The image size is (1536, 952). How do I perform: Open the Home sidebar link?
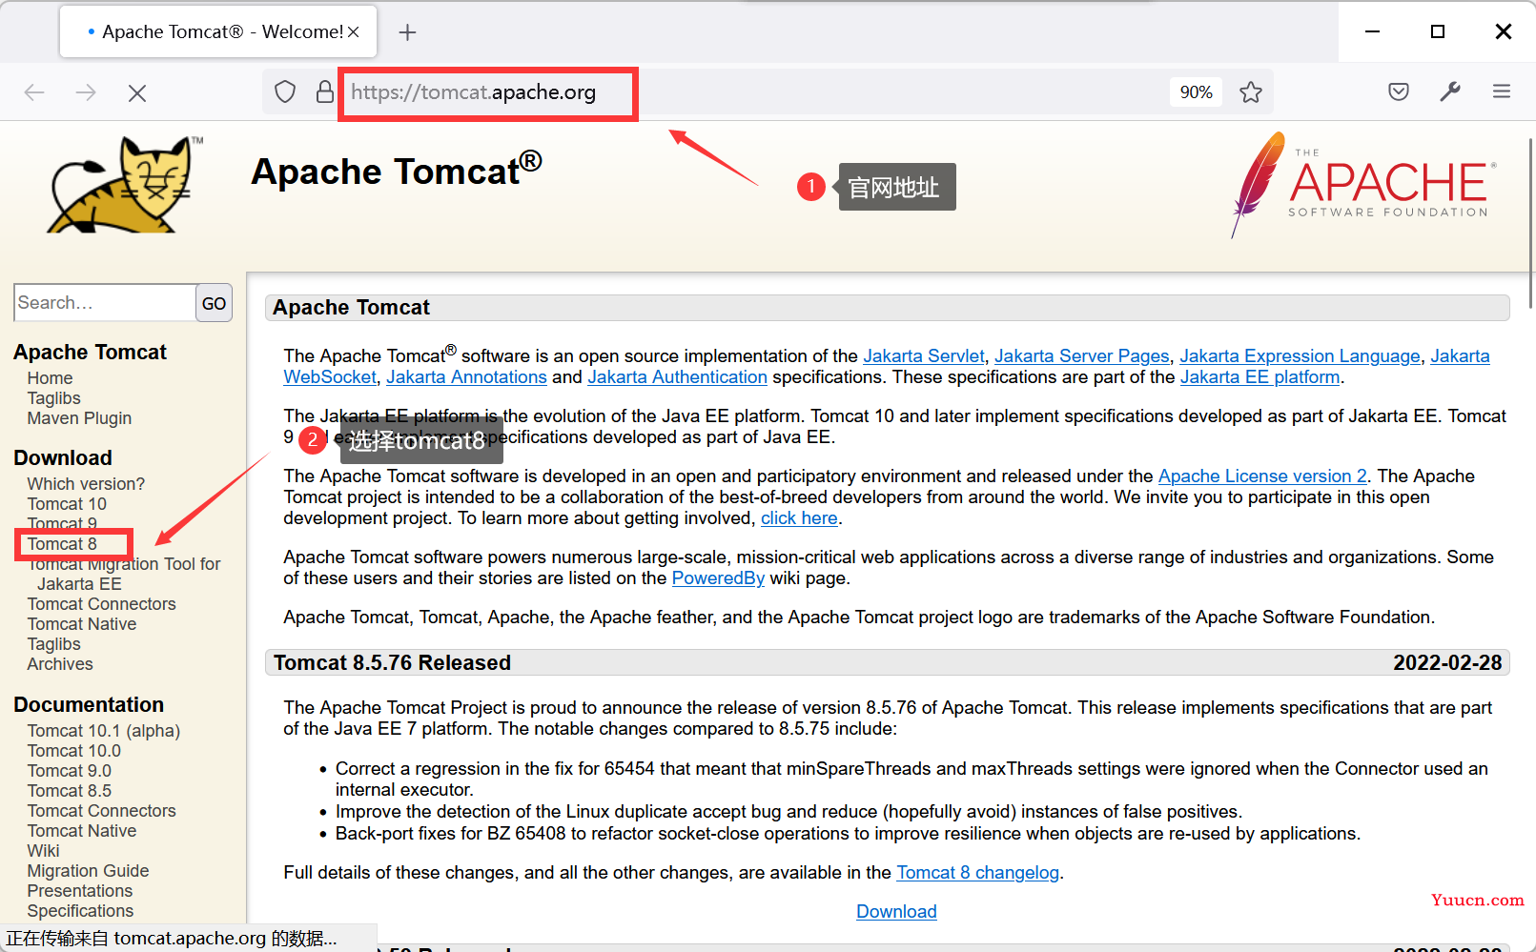click(x=50, y=378)
